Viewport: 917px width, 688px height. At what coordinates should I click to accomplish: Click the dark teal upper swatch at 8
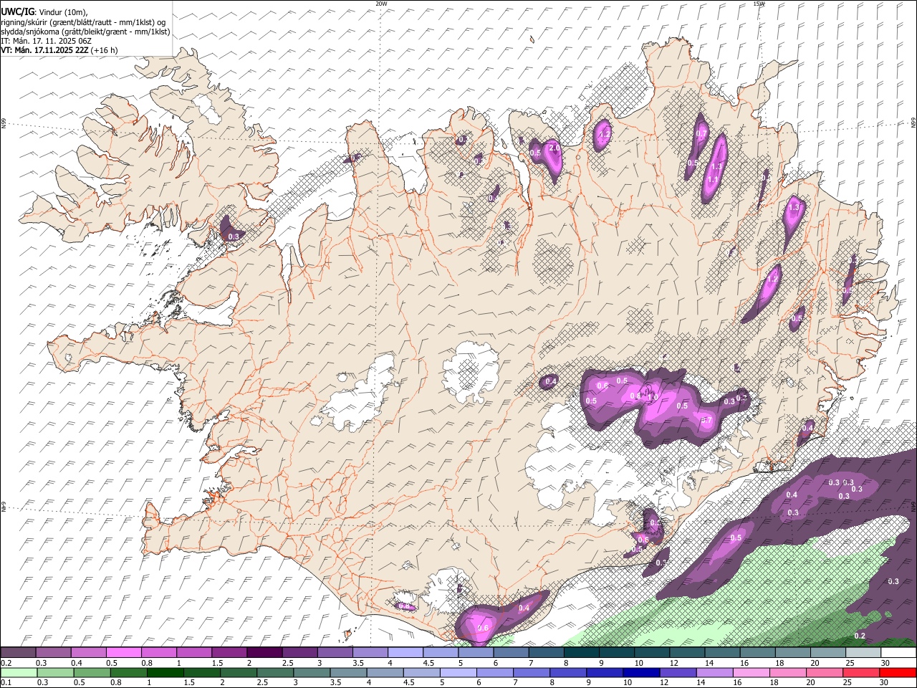[581, 653]
